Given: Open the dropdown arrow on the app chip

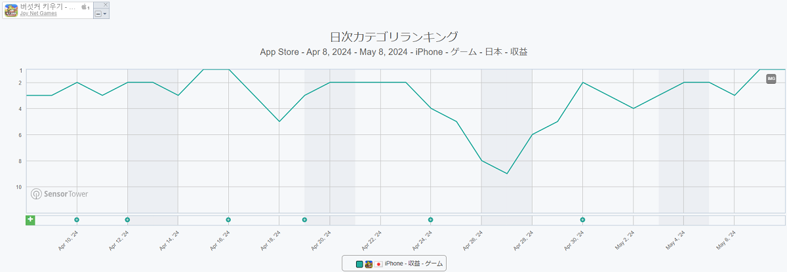Looking at the screenshot, I should (105, 14).
